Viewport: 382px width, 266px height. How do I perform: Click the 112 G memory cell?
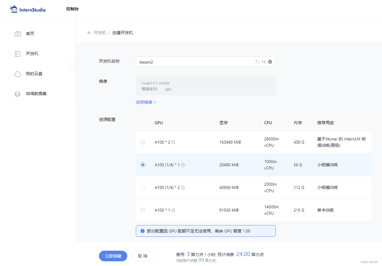(x=299, y=188)
